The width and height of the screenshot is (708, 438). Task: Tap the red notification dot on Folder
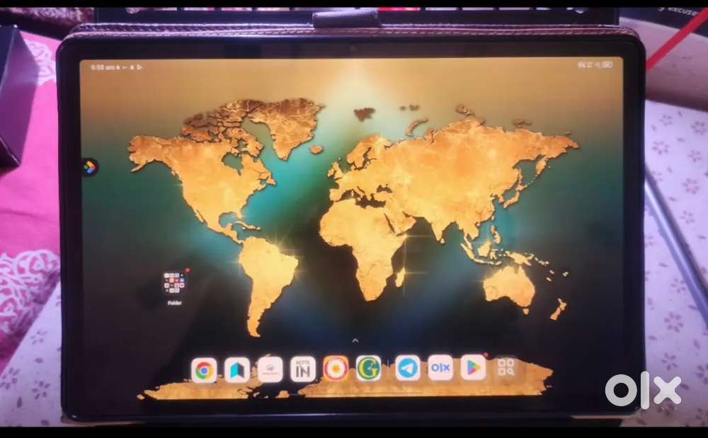click(x=187, y=270)
